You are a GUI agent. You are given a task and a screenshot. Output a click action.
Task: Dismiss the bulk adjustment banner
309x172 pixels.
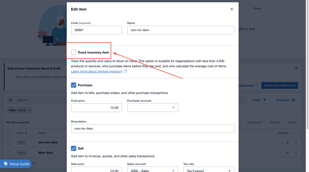click(x=296, y=69)
